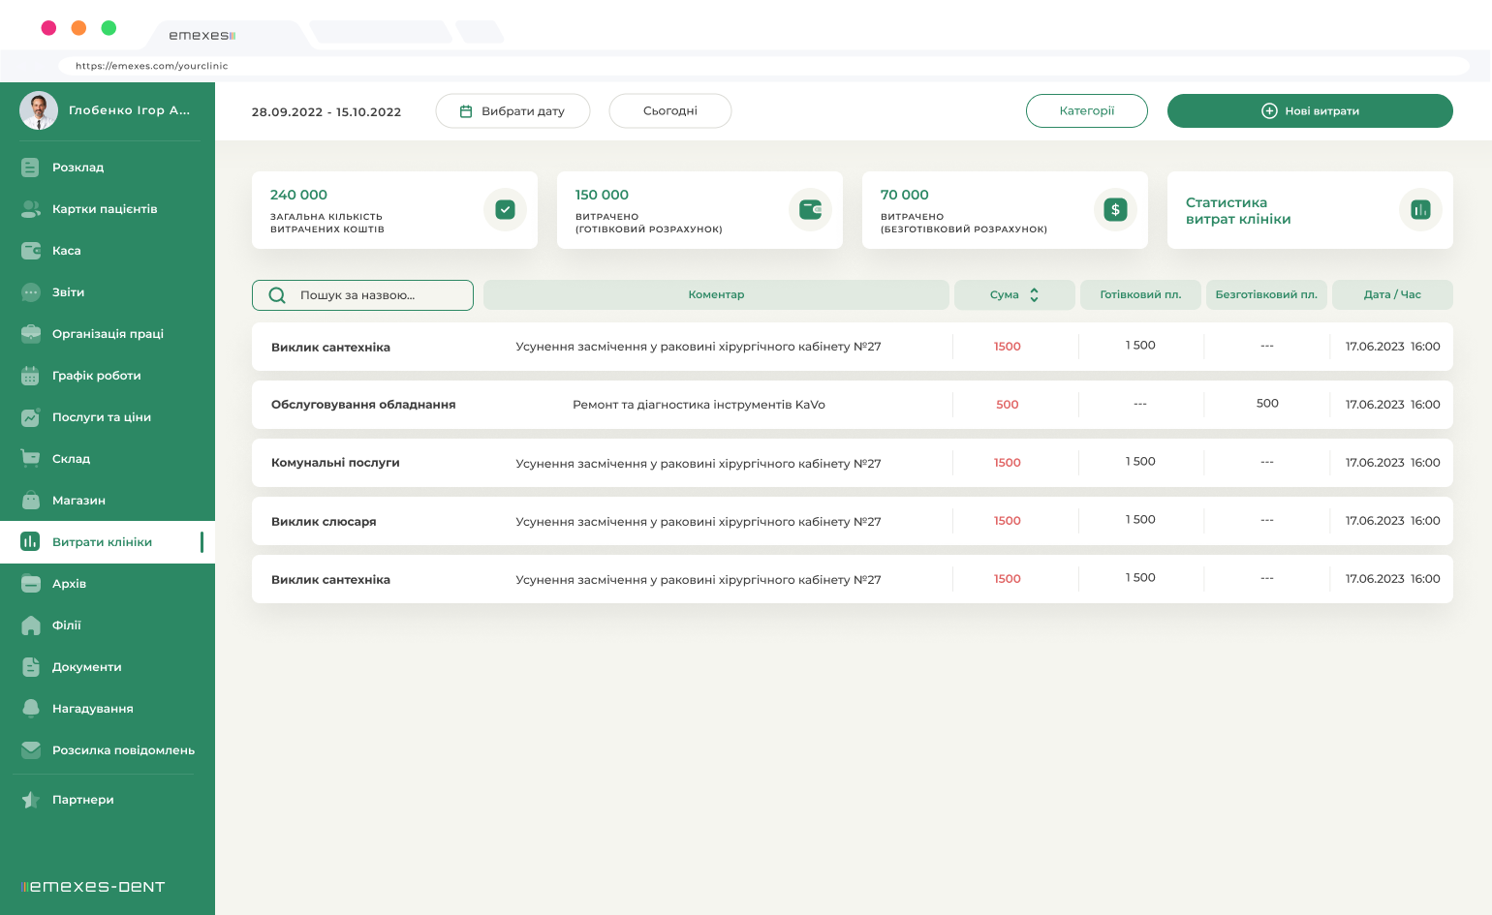Click the Каса wallet icon in sidebar
The image size is (1492, 915).
(x=30, y=251)
